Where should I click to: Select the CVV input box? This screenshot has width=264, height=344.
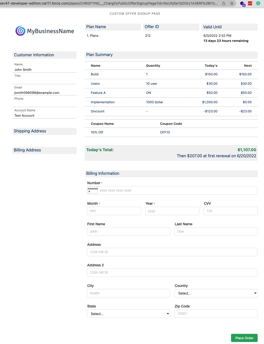pos(230,211)
